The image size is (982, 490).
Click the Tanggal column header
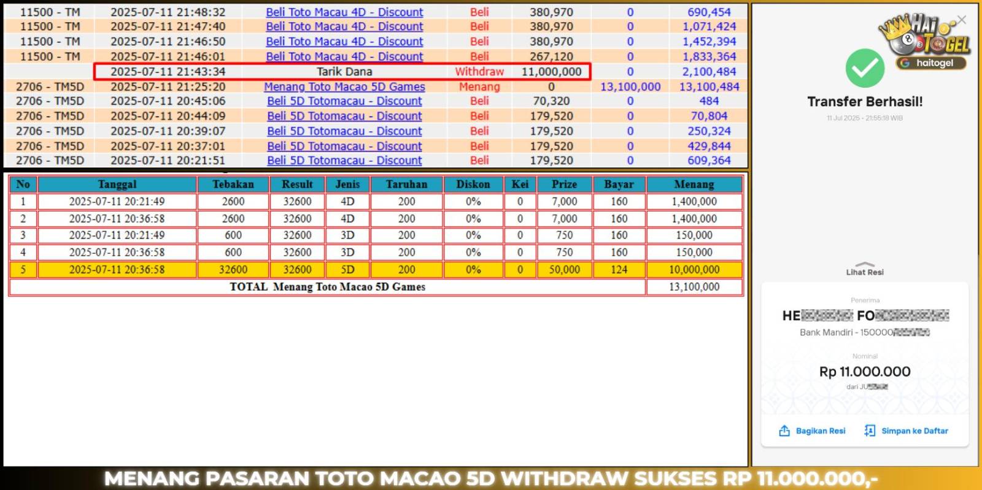coord(117,184)
